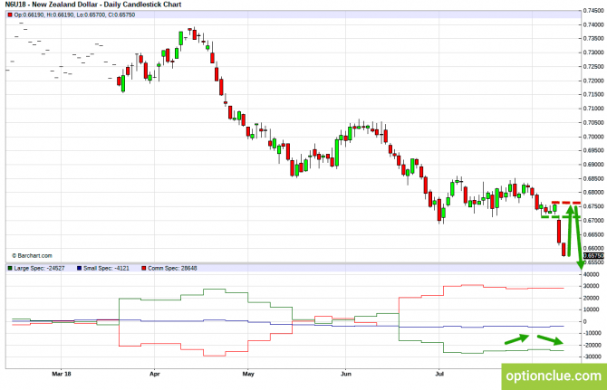Click the 0.67000 price axis label
The width and height of the screenshot is (607, 390).
593,221
